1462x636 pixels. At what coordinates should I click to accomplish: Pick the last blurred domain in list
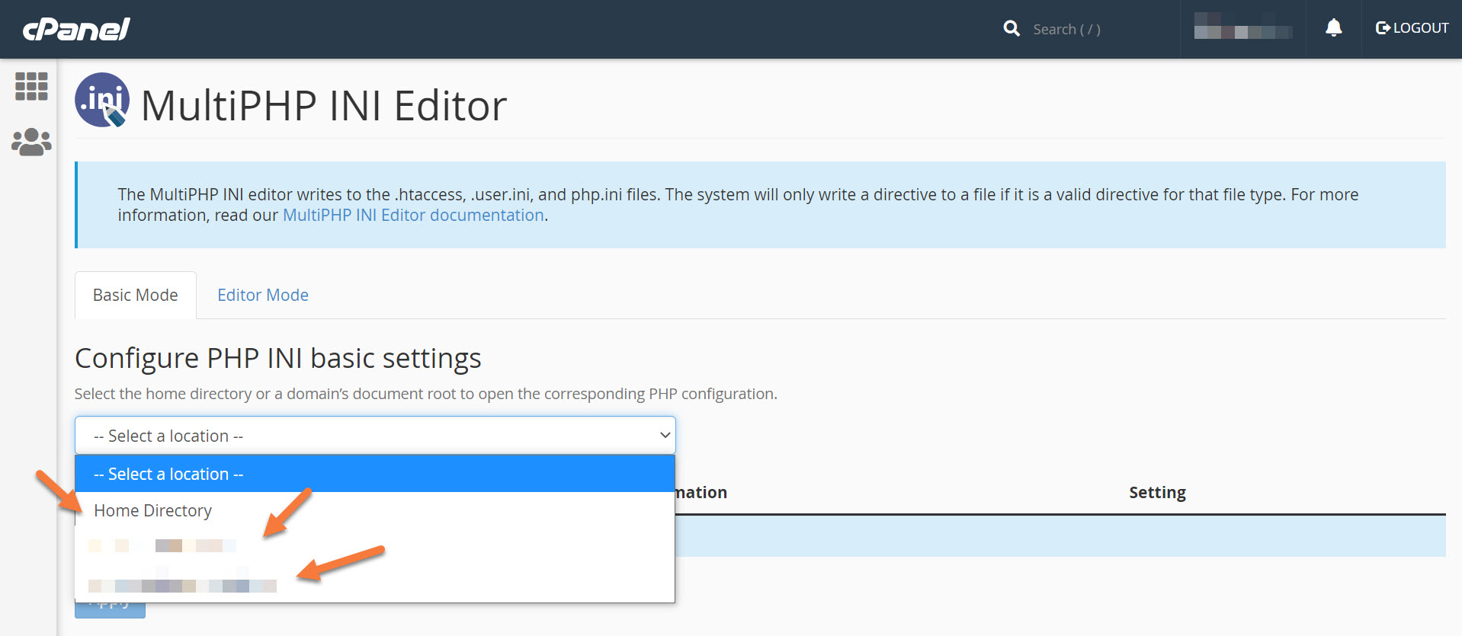point(183,585)
